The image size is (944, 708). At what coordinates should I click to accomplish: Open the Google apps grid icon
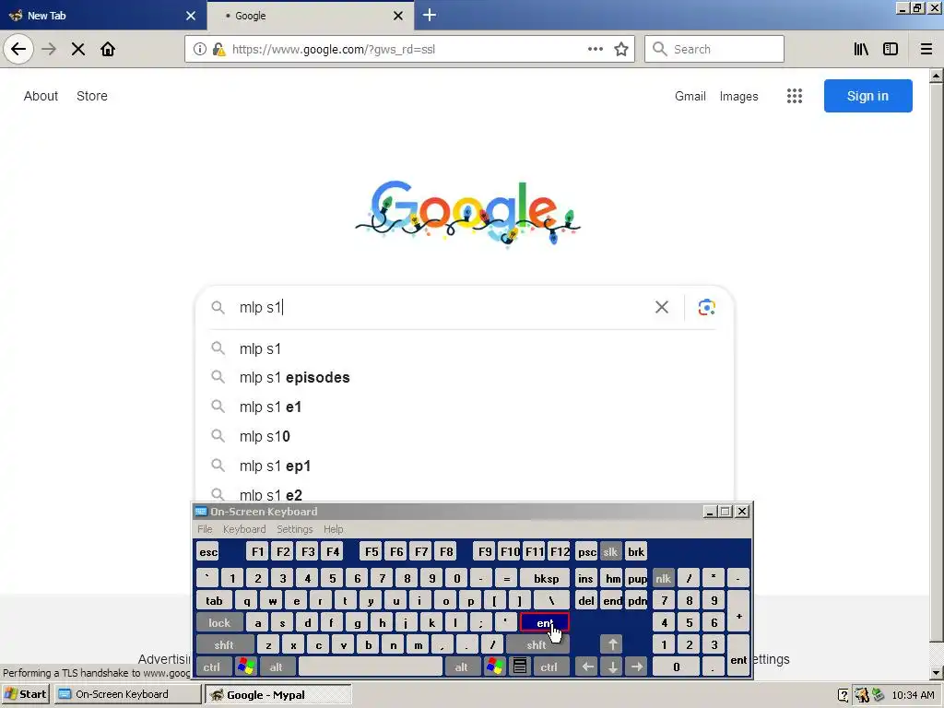(x=795, y=96)
